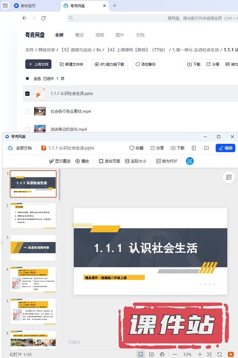Toggle 显示墨迹 ink display
238x358 pixels.
click(60, 161)
